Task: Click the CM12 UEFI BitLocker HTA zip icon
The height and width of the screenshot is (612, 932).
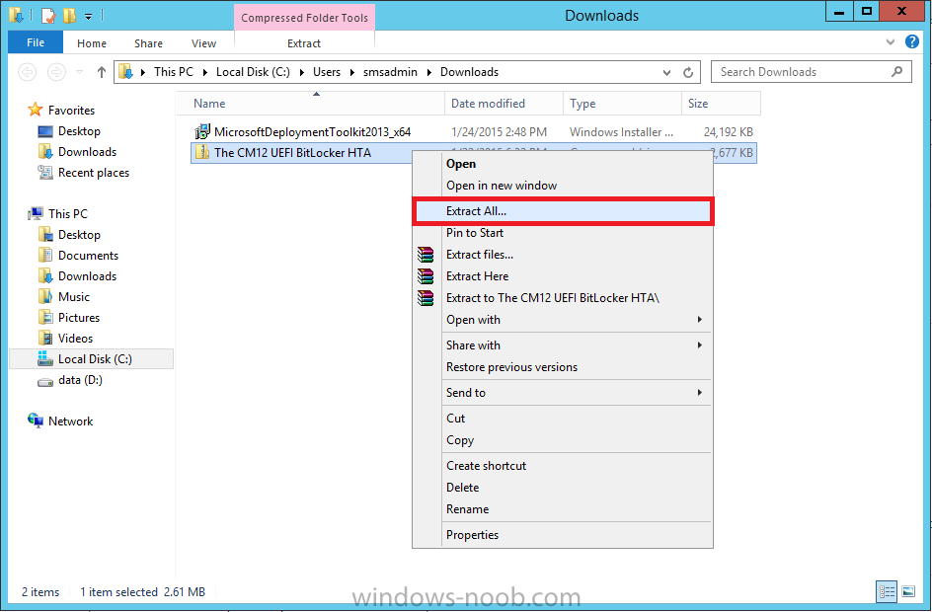Action: [x=202, y=152]
